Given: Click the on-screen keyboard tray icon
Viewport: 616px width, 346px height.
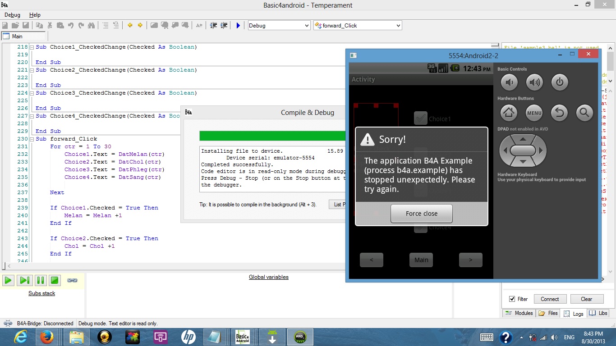Looking at the screenshot, I should point(487,337).
